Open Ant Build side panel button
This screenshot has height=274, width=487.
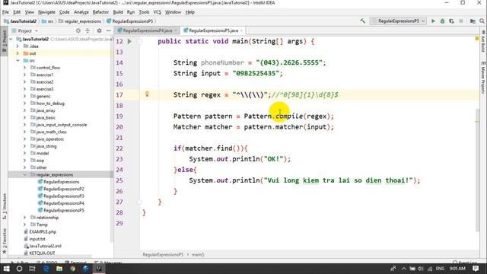(483, 42)
